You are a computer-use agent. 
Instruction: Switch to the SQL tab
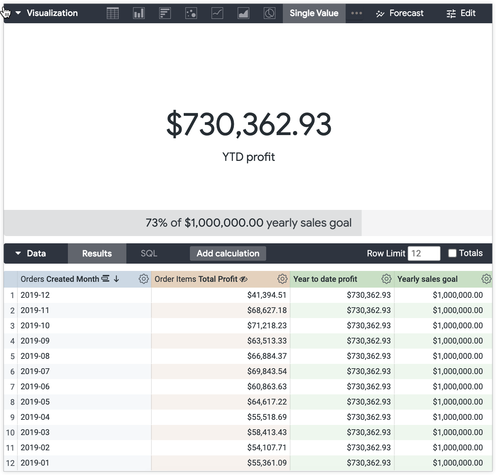(149, 253)
